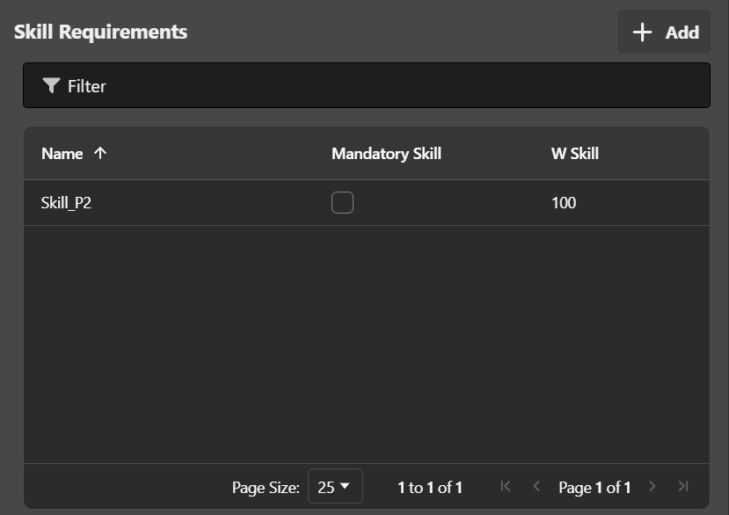Viewport: 729px width, 515px height.
Task: Go to the first page of results
Action: click(x=506, y=486)
